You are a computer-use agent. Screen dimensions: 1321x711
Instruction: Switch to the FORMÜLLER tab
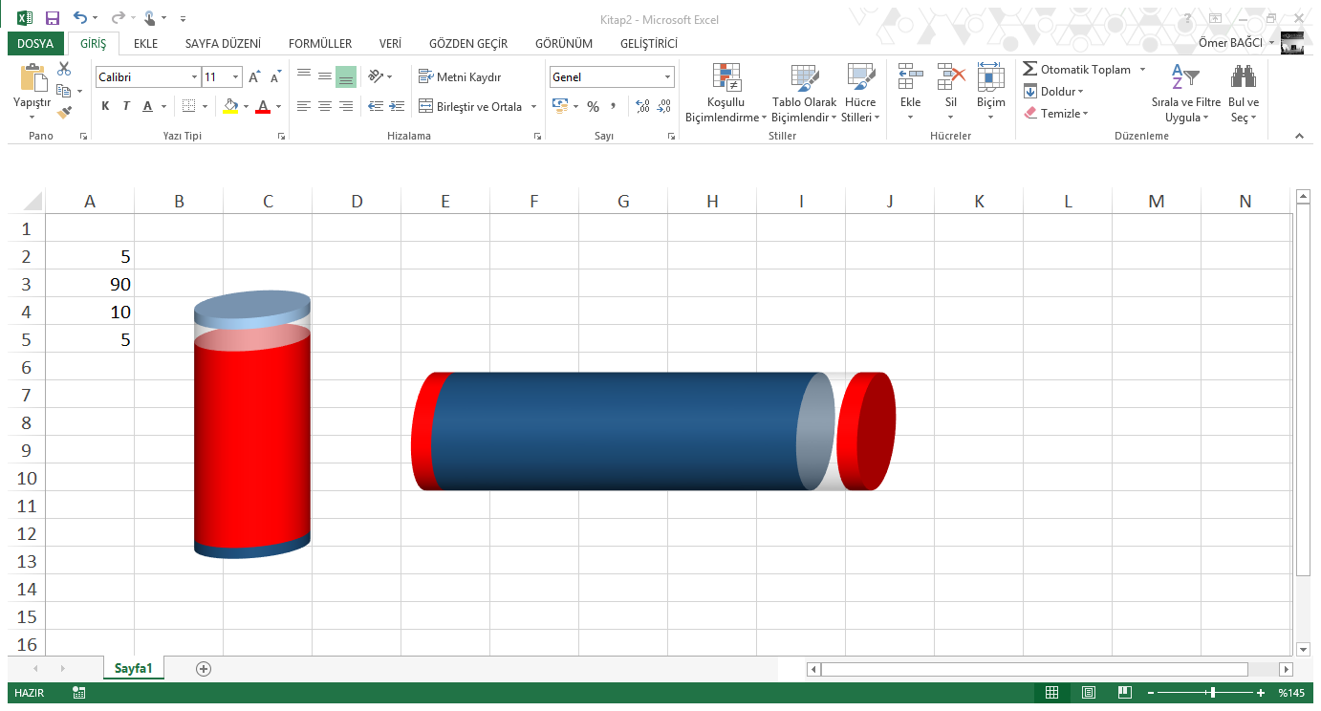pyautogui.click(x=320, y=44)
